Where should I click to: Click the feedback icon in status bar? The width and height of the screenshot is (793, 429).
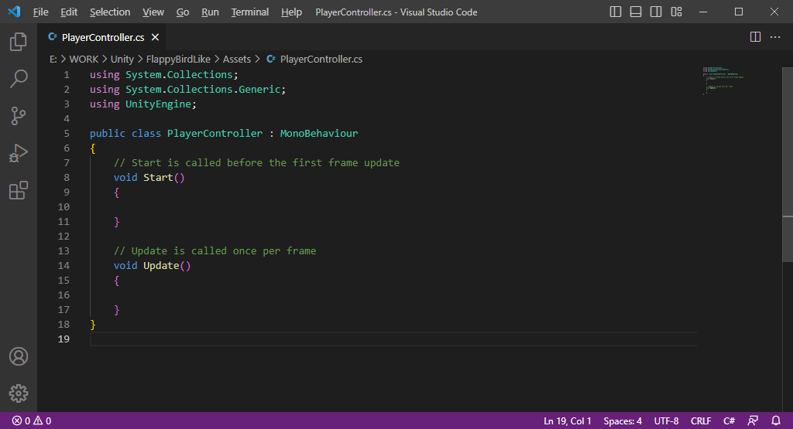[x=753, y=420]
